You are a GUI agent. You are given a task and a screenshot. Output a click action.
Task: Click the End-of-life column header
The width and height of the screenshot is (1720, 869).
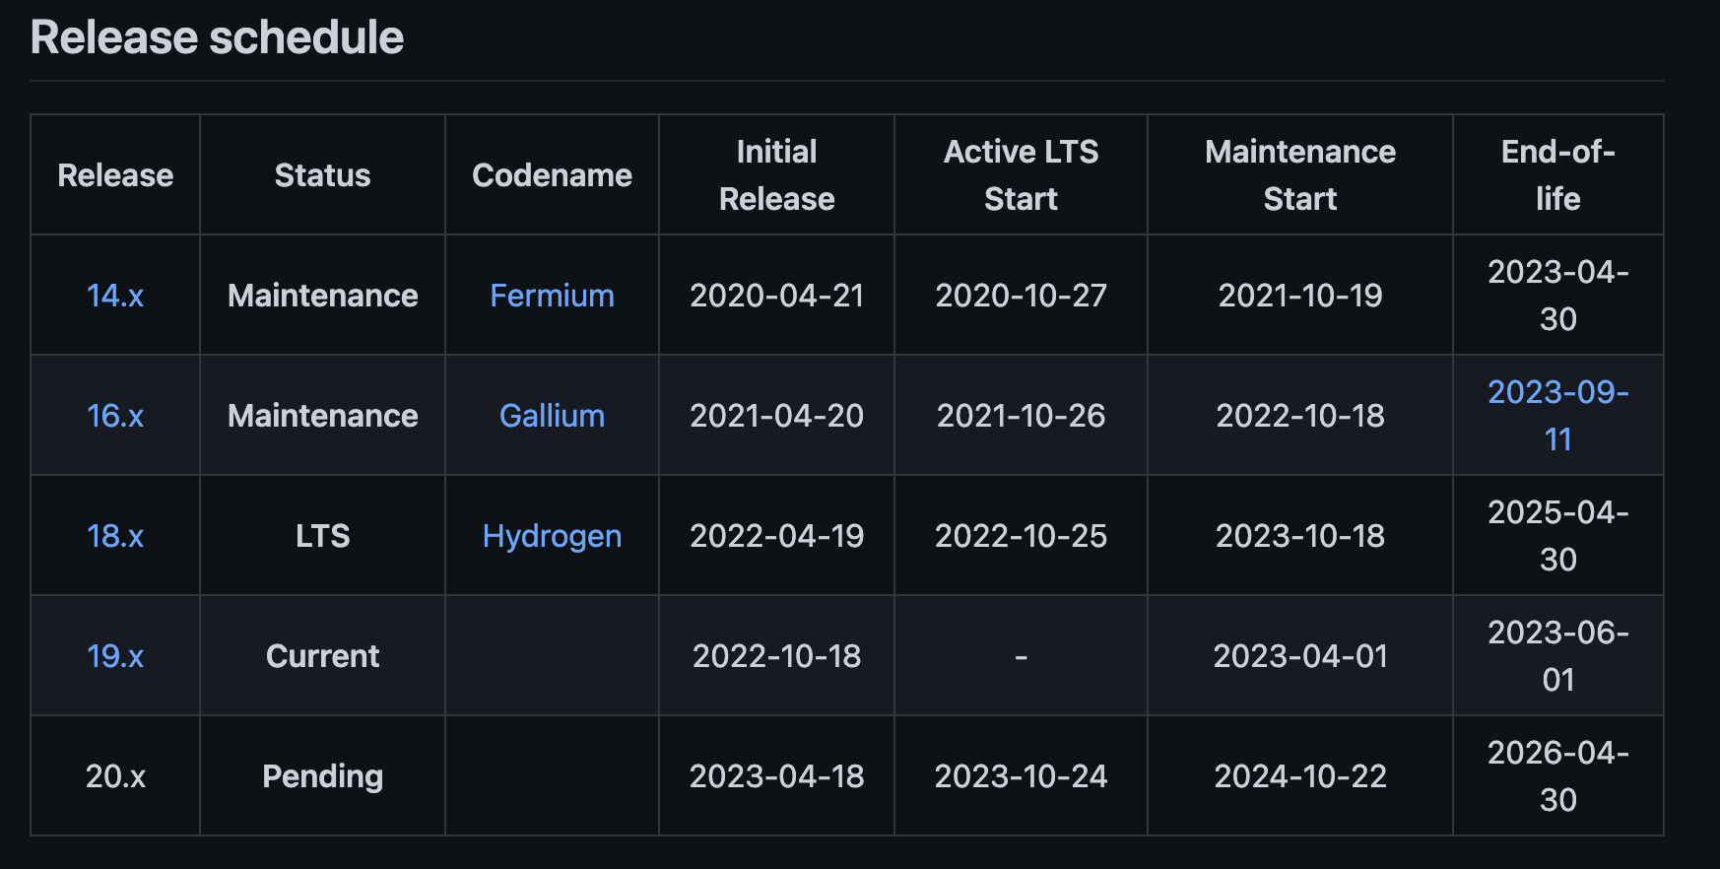(1557, 175)
